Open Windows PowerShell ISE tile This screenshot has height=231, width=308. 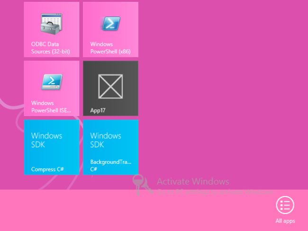(x=52, y=89)
